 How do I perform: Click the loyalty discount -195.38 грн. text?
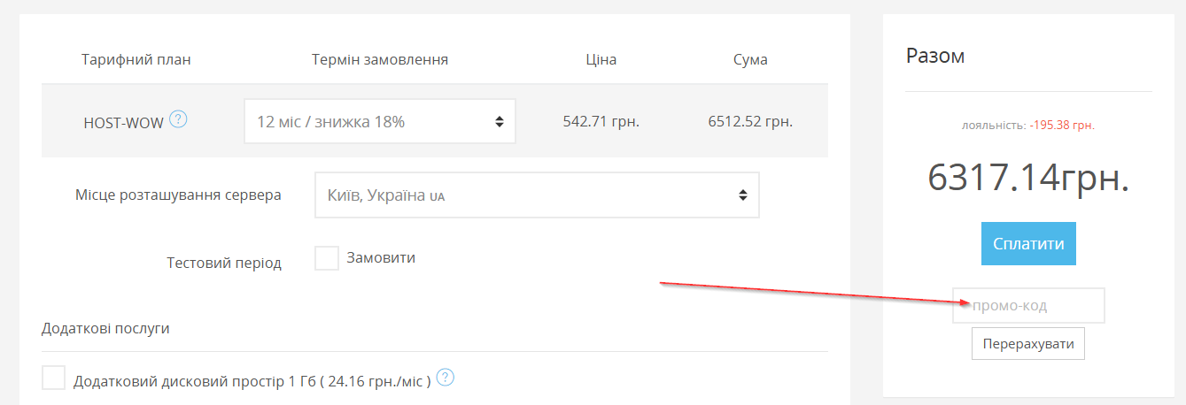[x=1061, y=126]
